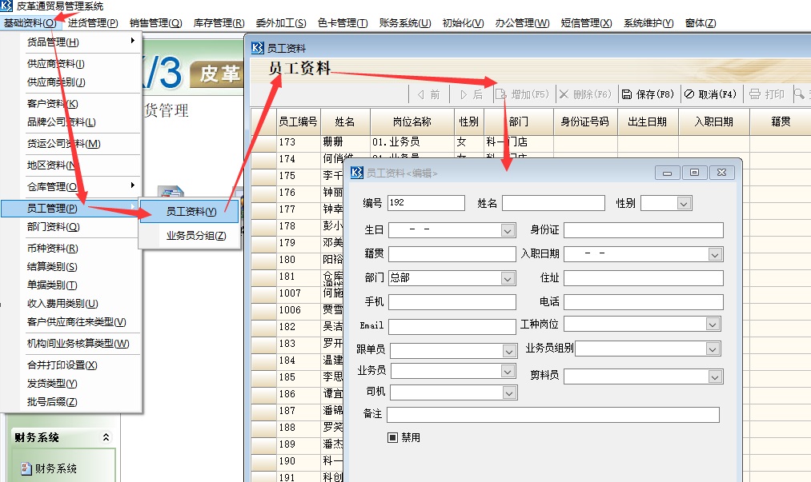Click the 编号 input field showing 192

click(x=426, y=203)
